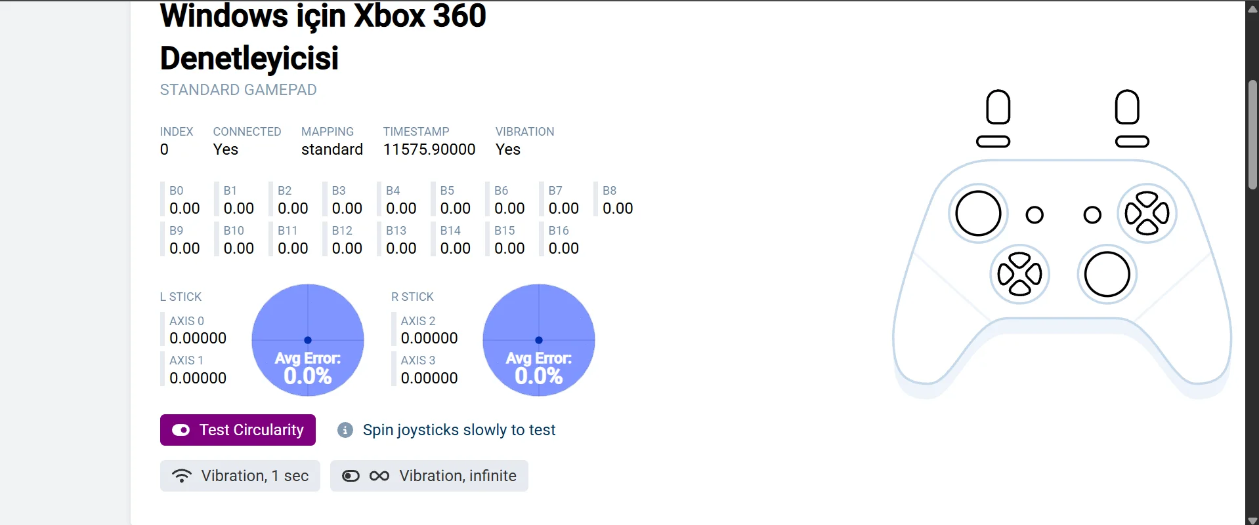Viewport: 1259px width, 525px height.
Task: Click the Vibration, 1 sec button
Action: (x=240, y=476)
